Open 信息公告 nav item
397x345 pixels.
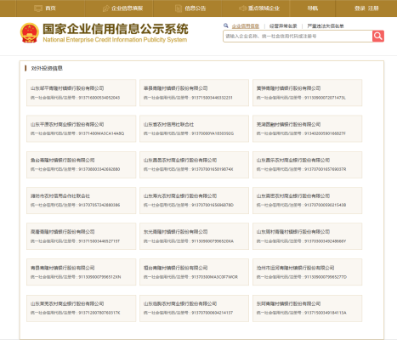pyautogui.click(x=190, y=8)
